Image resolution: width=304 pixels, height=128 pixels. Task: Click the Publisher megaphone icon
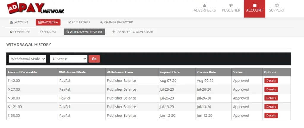coord(231,5)
